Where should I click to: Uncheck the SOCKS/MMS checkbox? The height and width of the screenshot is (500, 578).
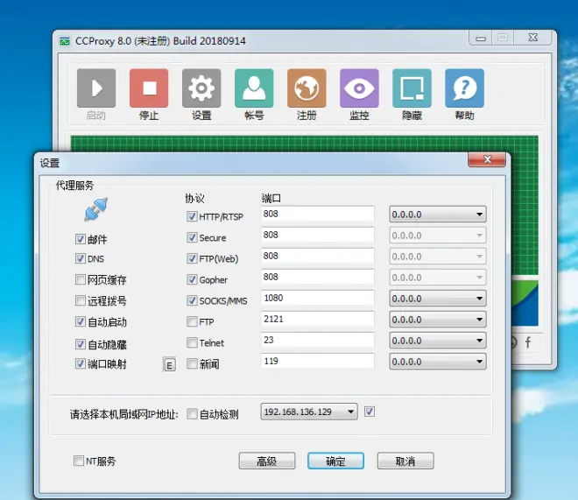(x=192, y=300)
